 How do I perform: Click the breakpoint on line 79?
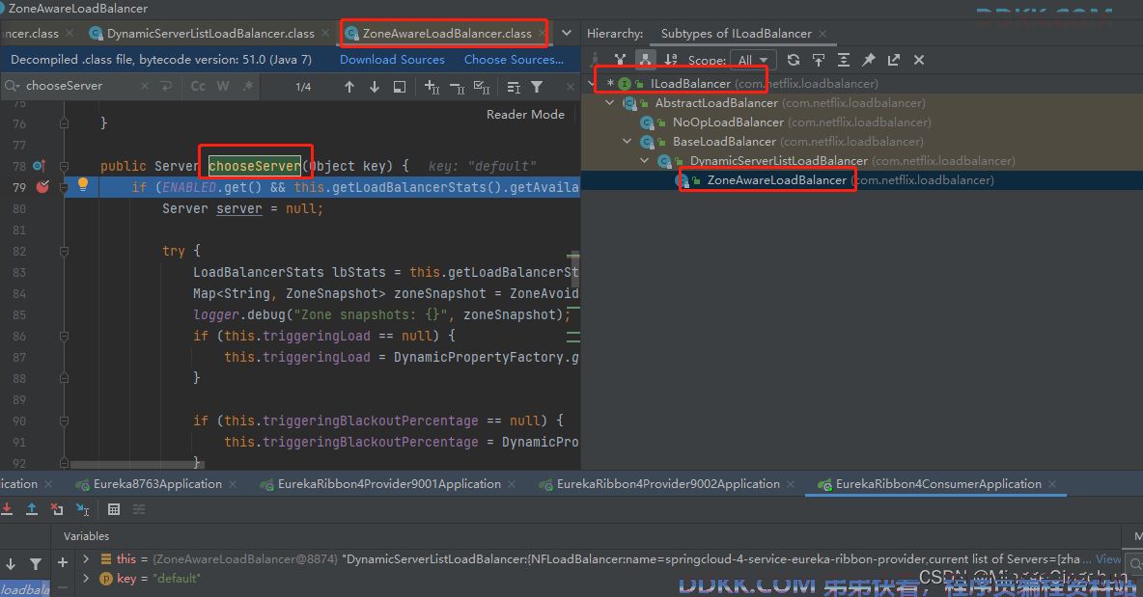43,187
